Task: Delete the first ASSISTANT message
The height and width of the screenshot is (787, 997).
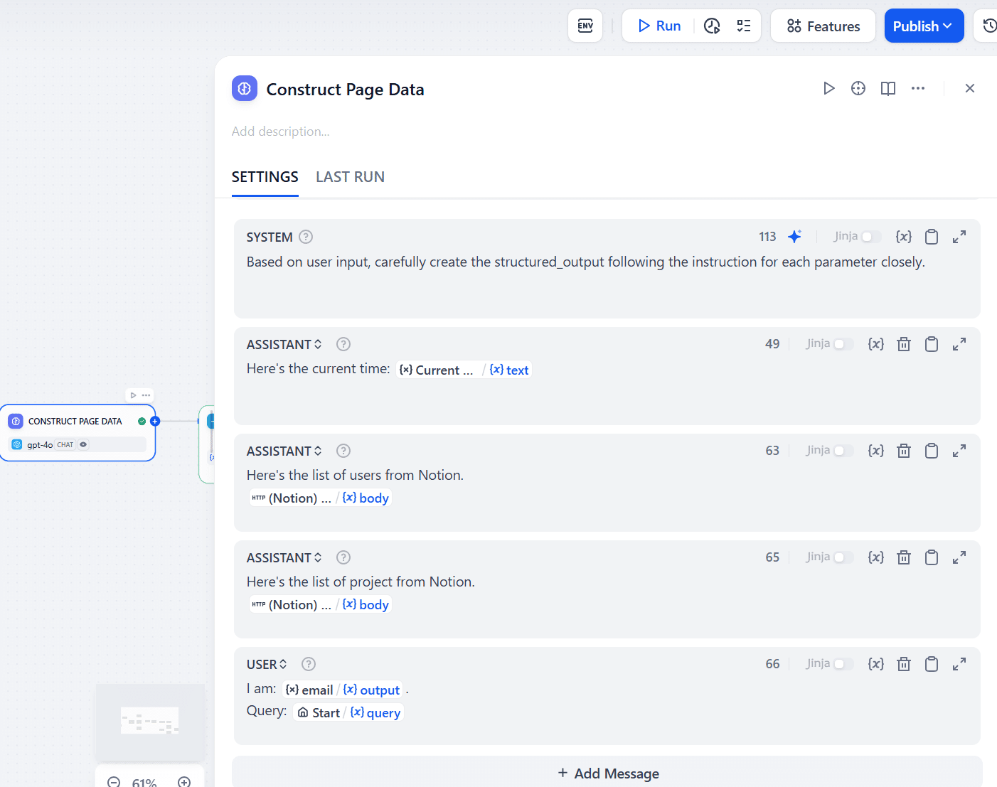Action: 904,344
